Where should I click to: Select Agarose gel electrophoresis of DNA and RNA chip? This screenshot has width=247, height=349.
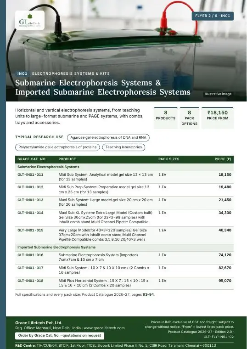pos(108,138)
